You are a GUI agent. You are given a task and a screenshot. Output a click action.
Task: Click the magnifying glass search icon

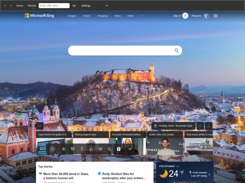[x=177, y=51]
